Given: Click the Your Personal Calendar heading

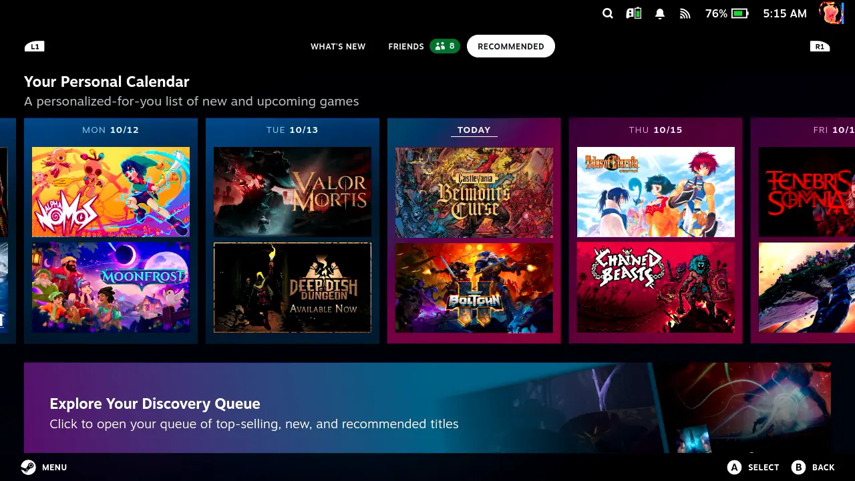Looking at the screenshot, I should click(107, 82).
